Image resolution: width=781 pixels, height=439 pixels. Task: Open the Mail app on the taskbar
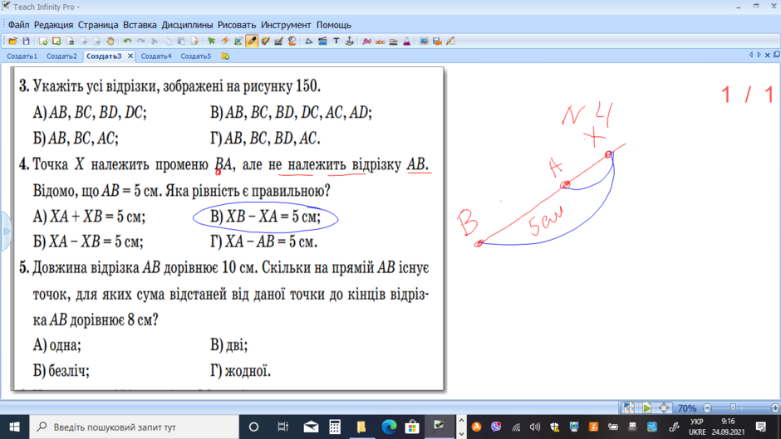311,427
